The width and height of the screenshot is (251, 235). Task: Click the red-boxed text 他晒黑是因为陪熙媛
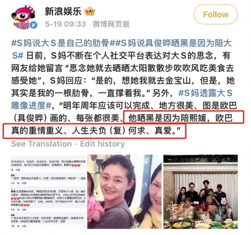click(167, 118)
